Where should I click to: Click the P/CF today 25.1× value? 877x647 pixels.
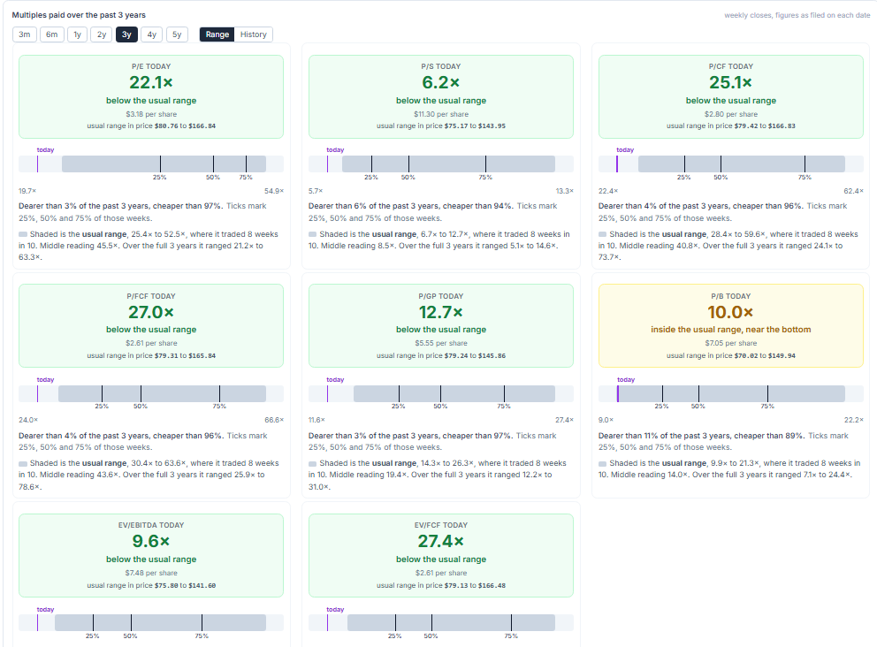tap(730, 83)
